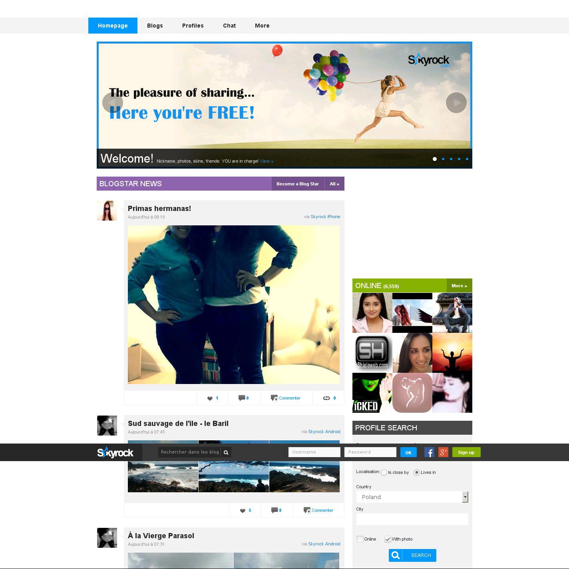Click comments bubble icon on Sud sauvage post

[274, 510]
